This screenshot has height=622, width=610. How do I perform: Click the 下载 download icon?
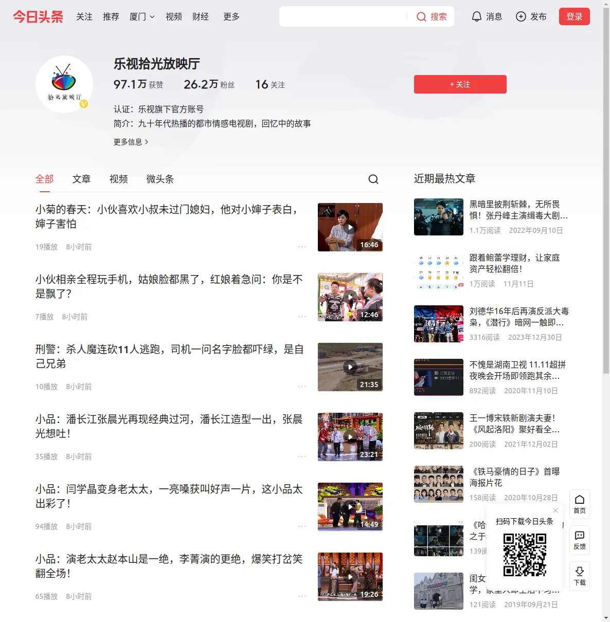[x=580, y=576]
